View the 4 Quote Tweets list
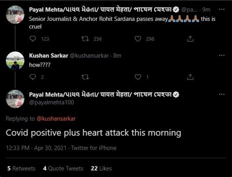232x177 pixels. [63, 168]
